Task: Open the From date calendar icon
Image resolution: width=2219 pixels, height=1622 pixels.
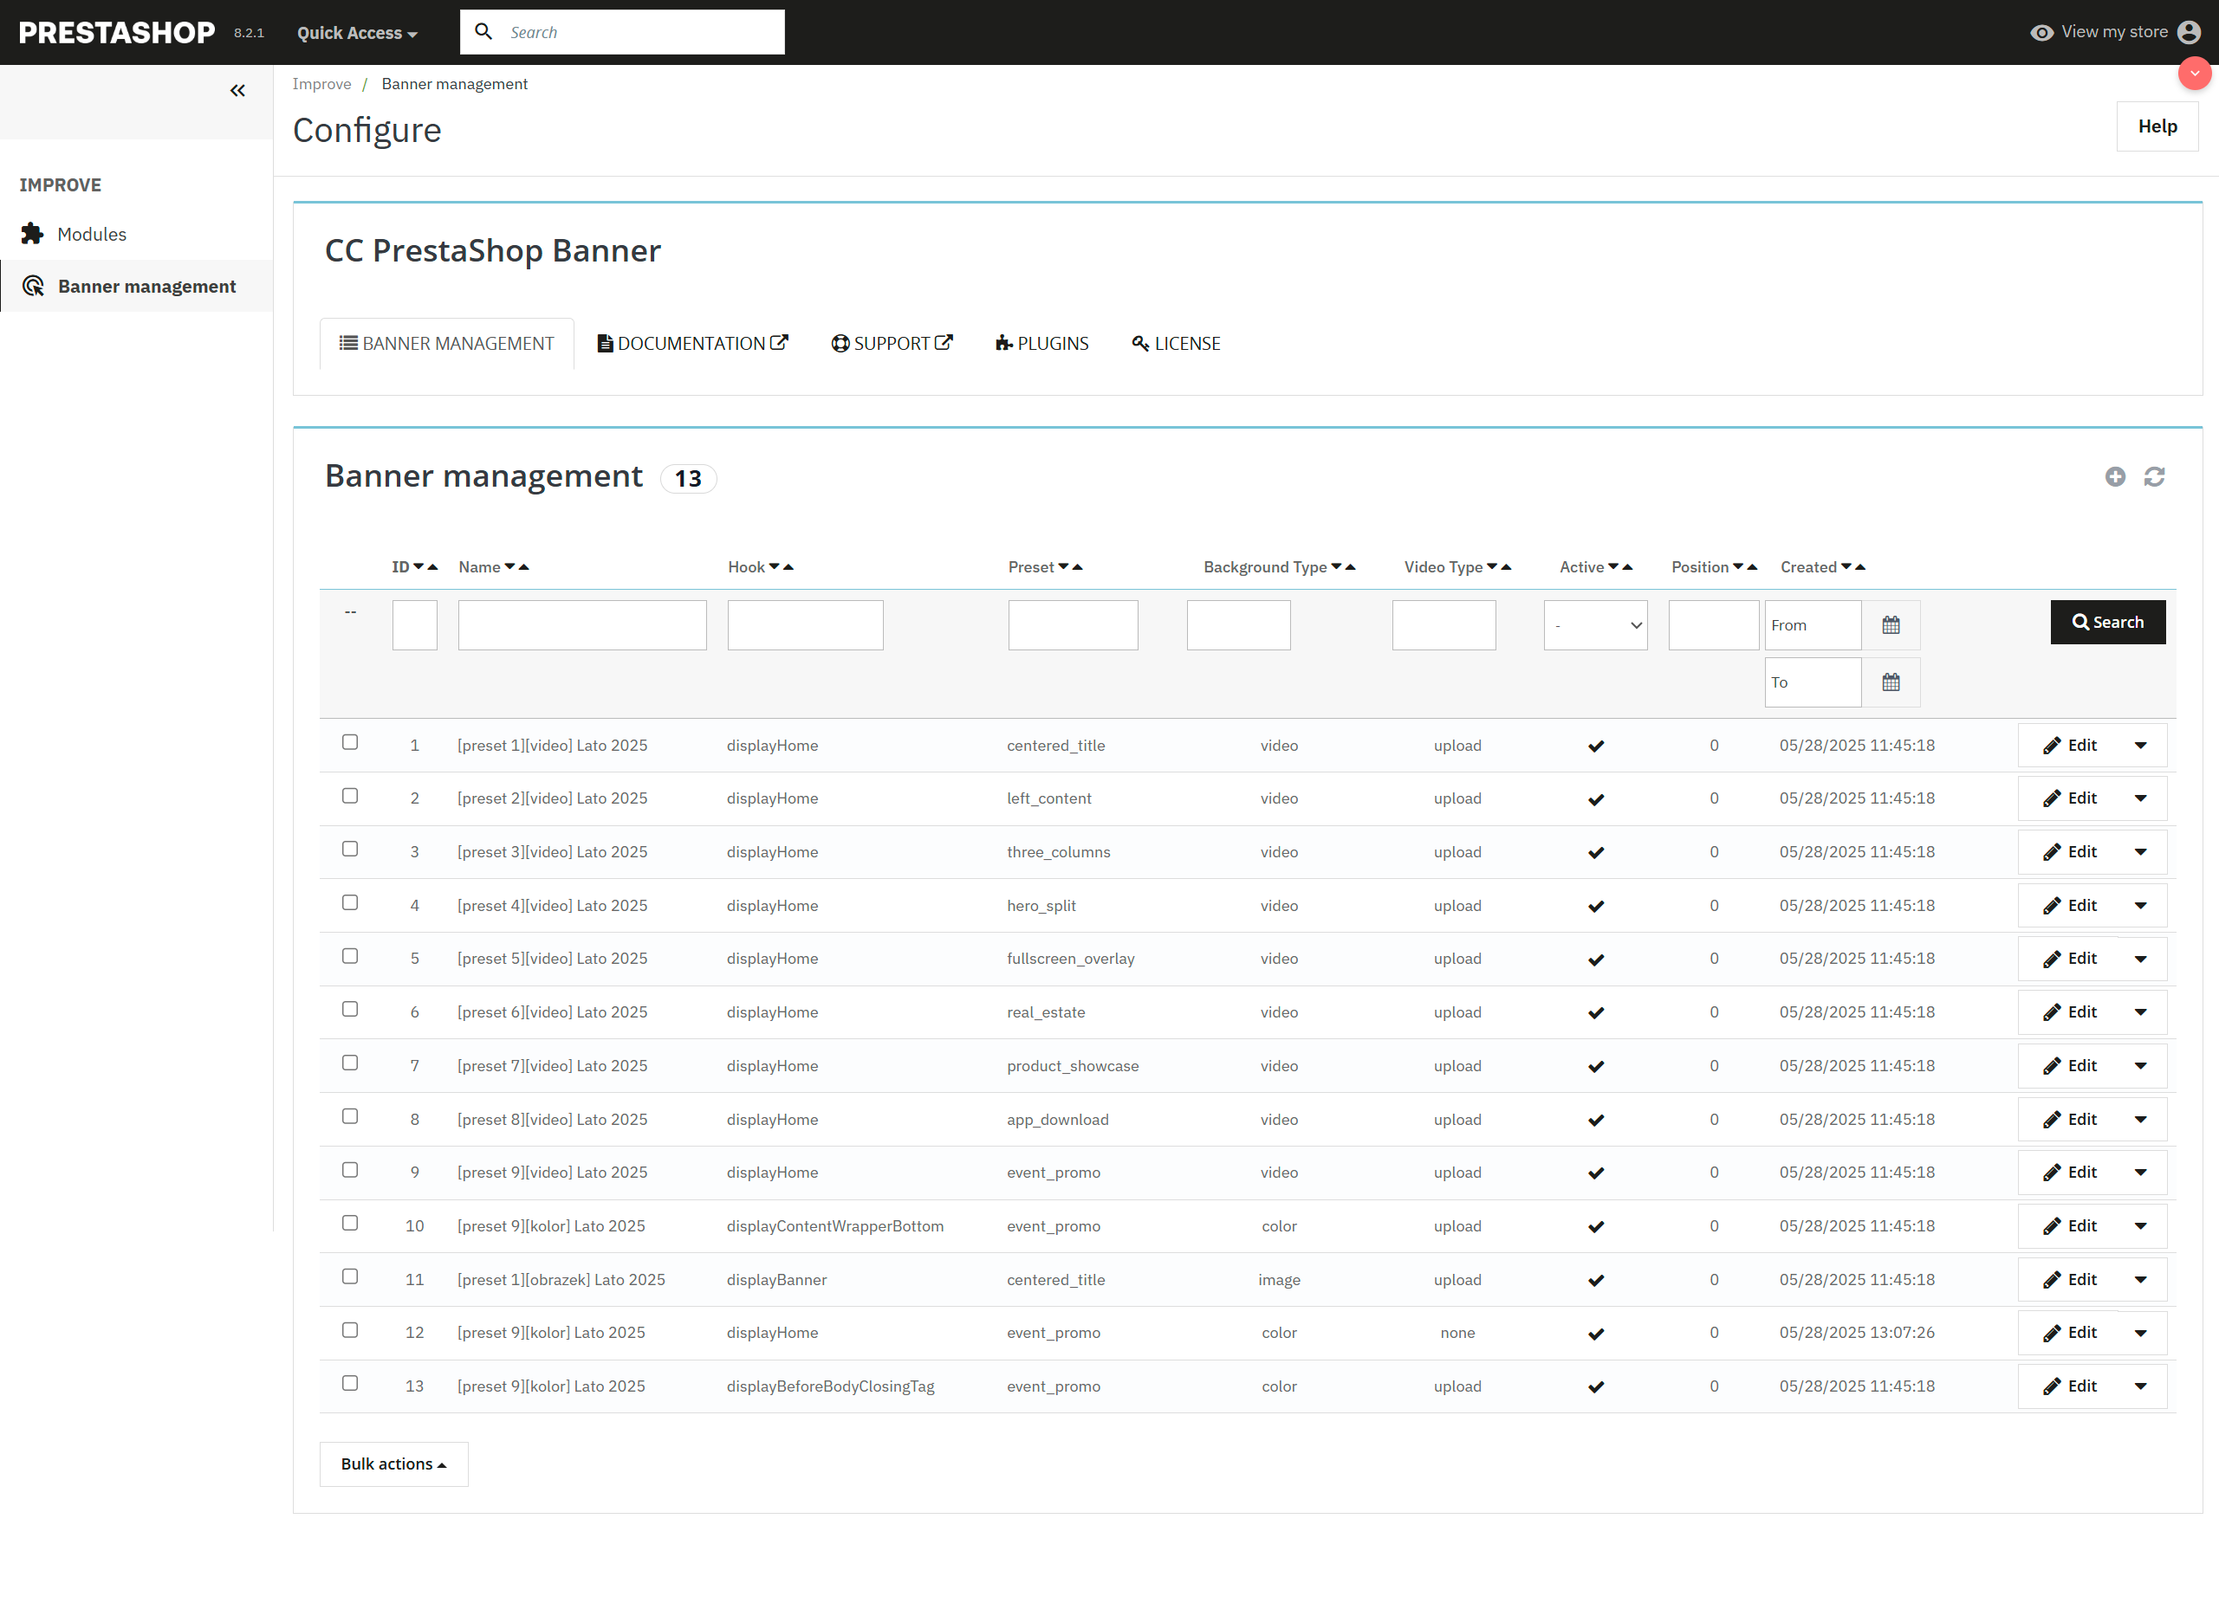Action: tap(1890, 625)
